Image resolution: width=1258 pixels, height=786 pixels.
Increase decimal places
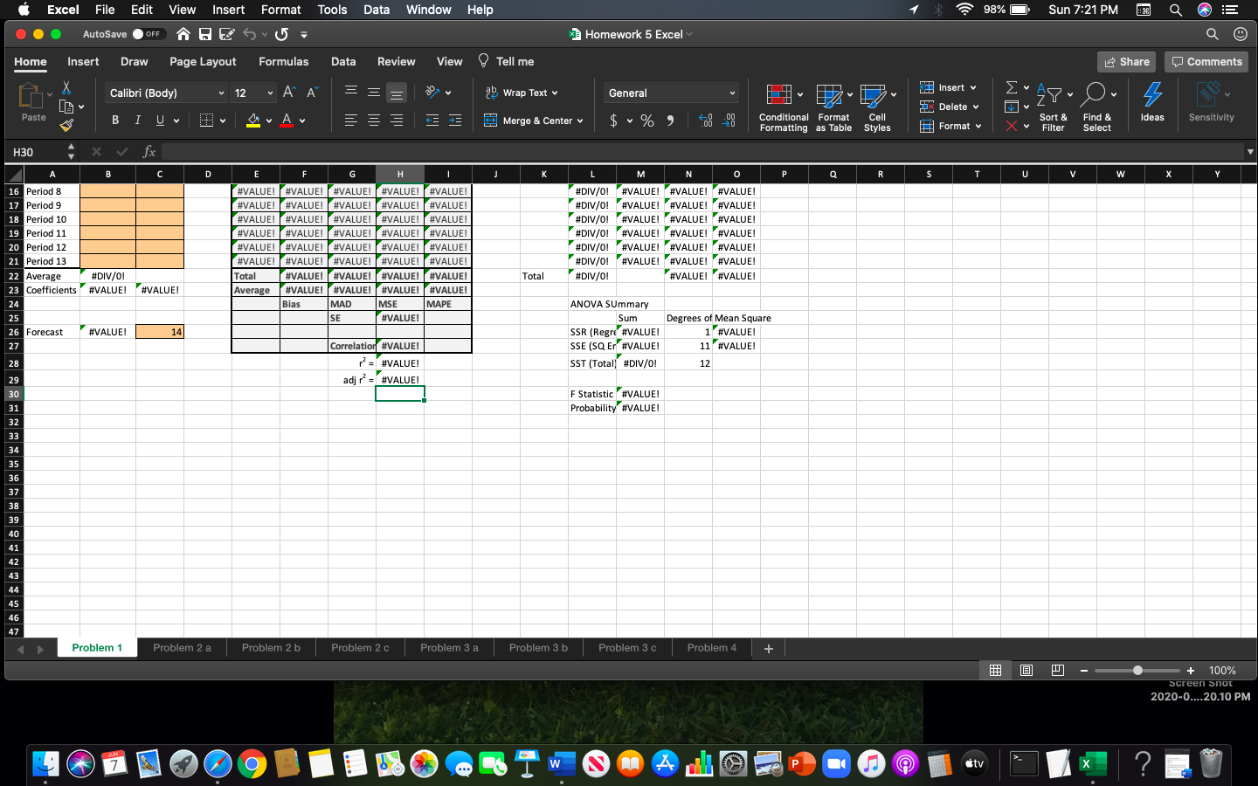click(x=706, y=121)
